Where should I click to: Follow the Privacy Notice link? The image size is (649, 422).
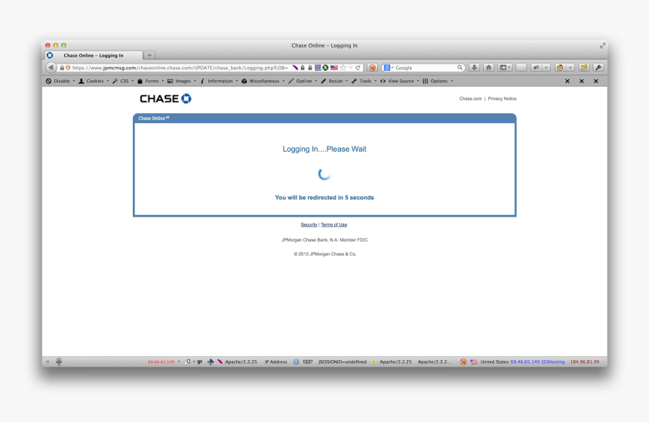click(502, 99)
